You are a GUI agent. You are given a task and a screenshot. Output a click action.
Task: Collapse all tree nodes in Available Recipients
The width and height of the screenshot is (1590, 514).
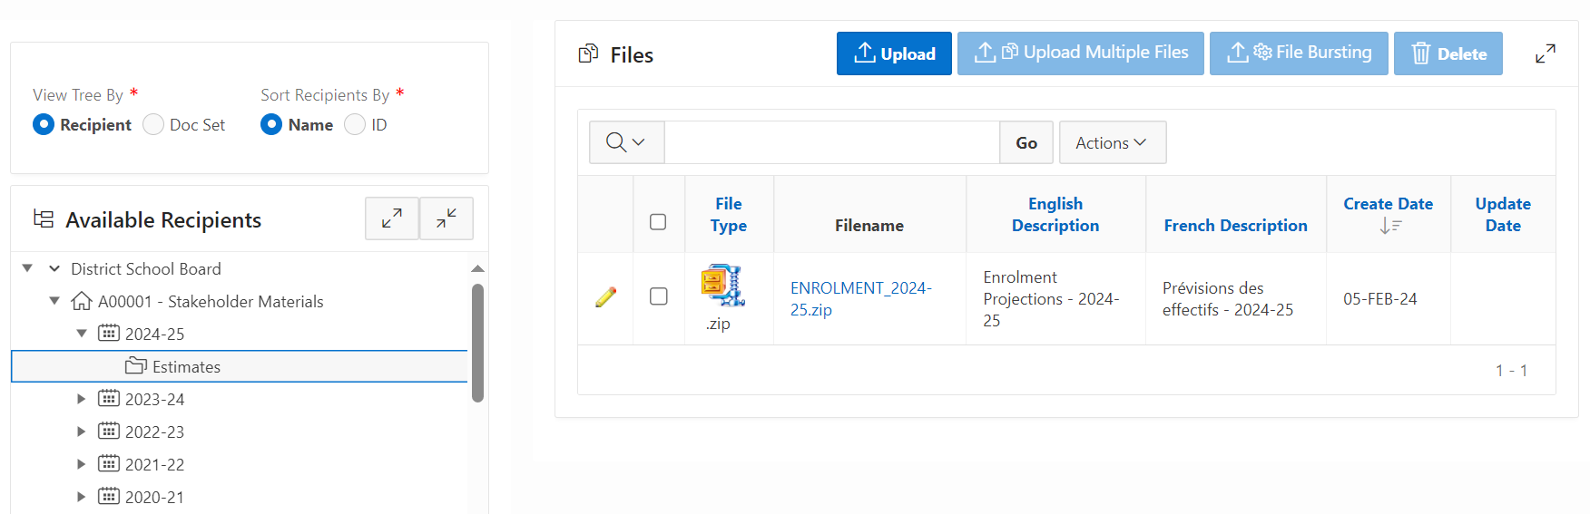click(446, 218)
